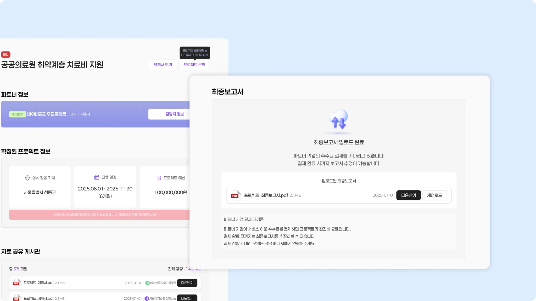Download the second 프로젝트_계획서.pdf file

(x=187, y=298)
